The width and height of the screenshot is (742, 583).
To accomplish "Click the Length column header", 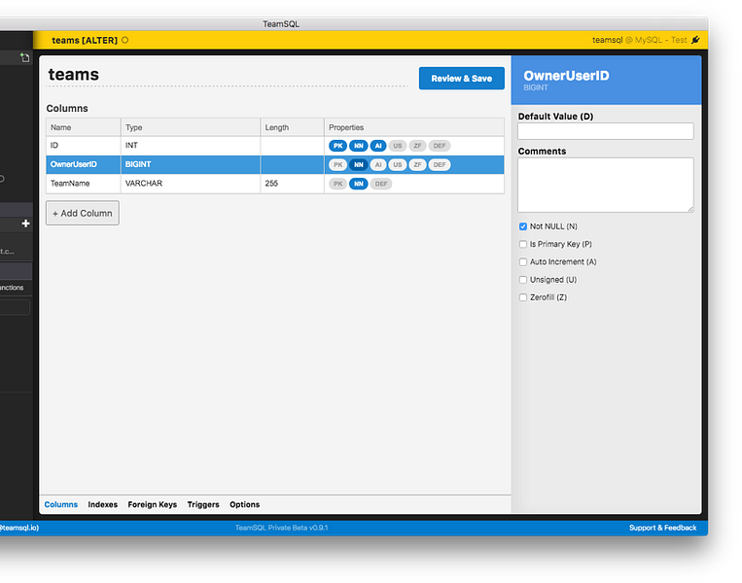I will (292, 127).
